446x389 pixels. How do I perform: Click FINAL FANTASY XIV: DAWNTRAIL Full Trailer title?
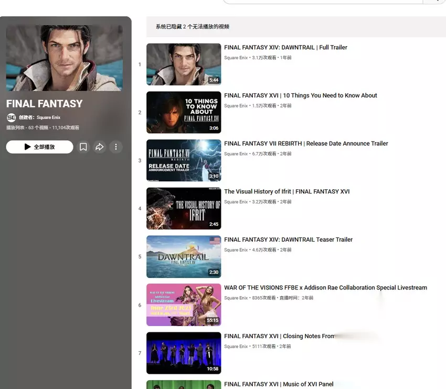(x=285, y=48)
